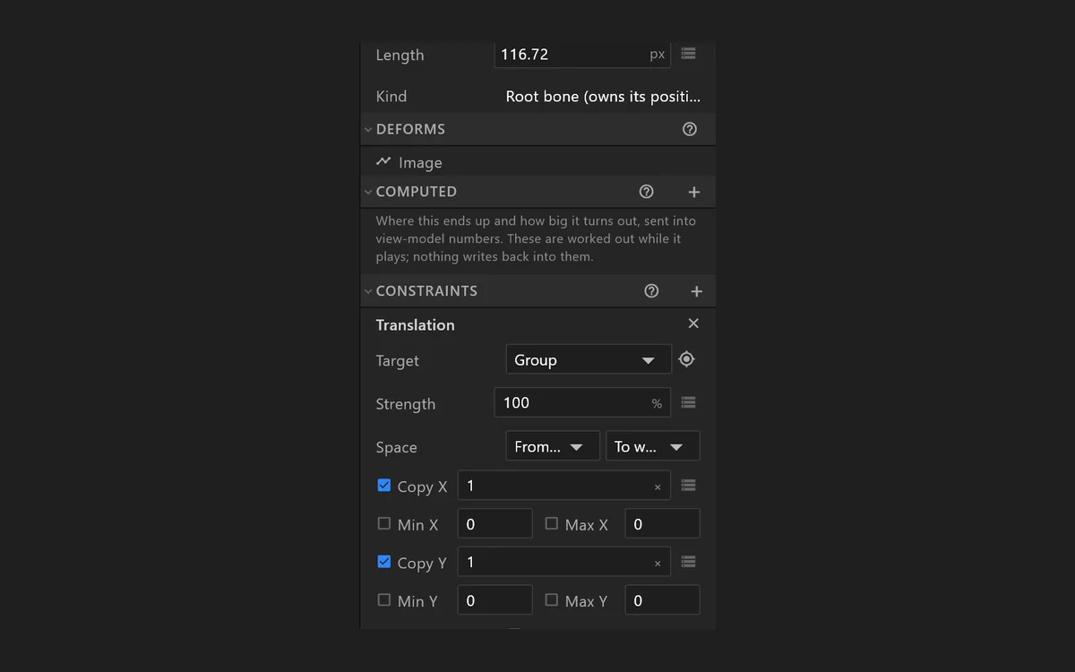Open help for the Computed section
Viewport: 1075px width, 672px height.
pyautogui.click(x=647, y=192)
